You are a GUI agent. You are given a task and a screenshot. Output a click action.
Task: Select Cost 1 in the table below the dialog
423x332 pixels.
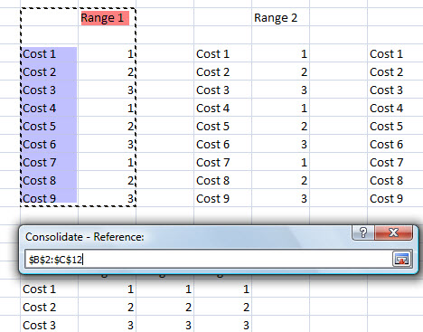(39, 289)
